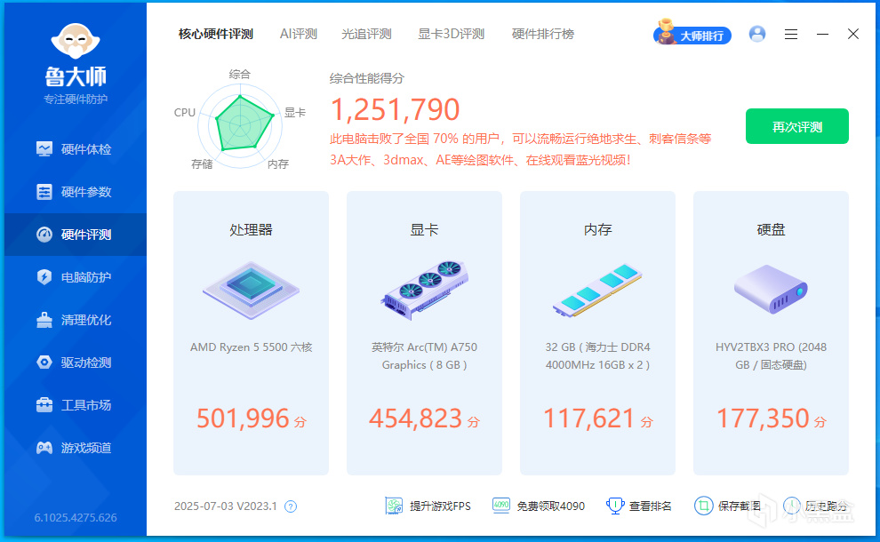
Task: Click the 显卡 graphics card image
Action: click(x=424, y=290)
